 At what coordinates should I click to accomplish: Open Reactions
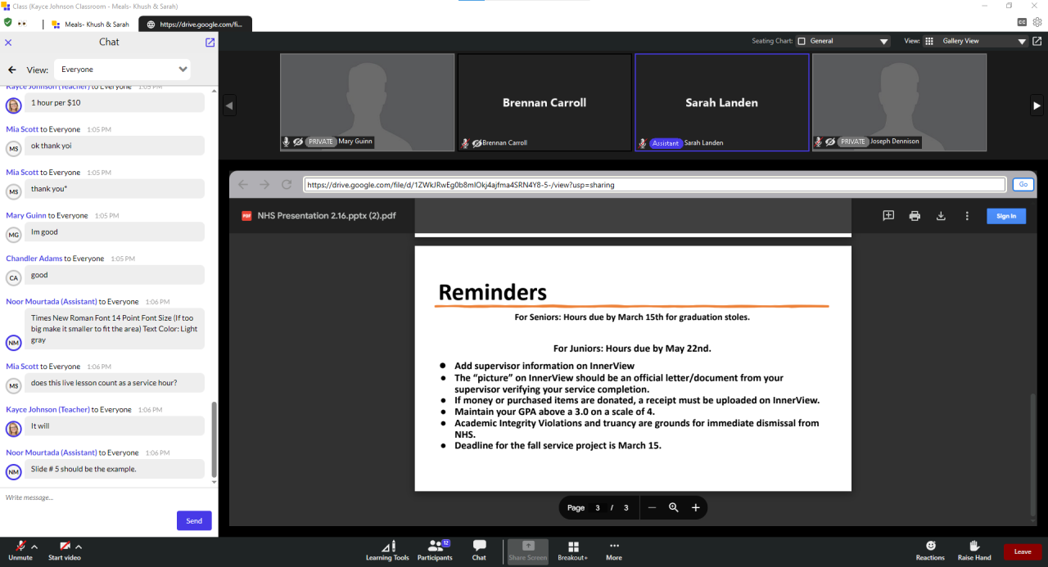[930, 551]
